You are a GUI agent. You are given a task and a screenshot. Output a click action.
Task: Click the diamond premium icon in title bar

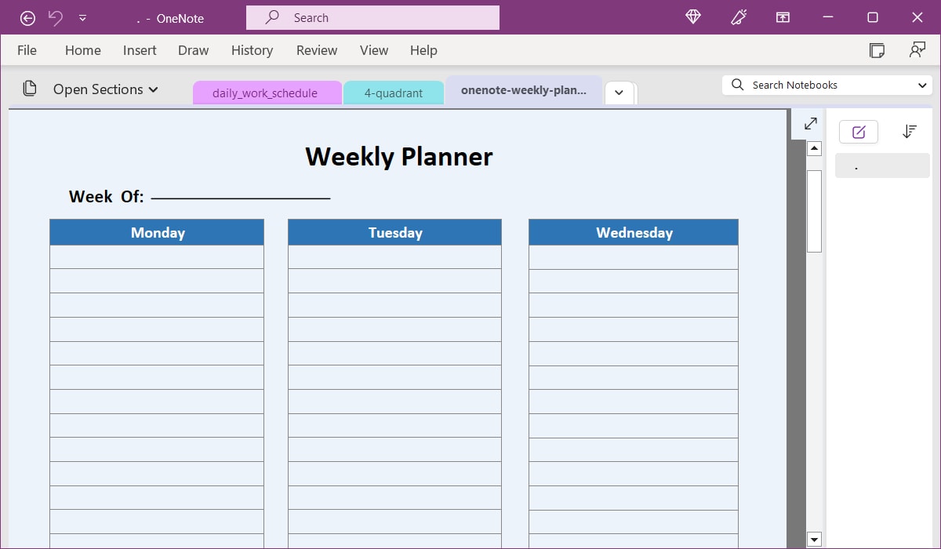[692, 16]
